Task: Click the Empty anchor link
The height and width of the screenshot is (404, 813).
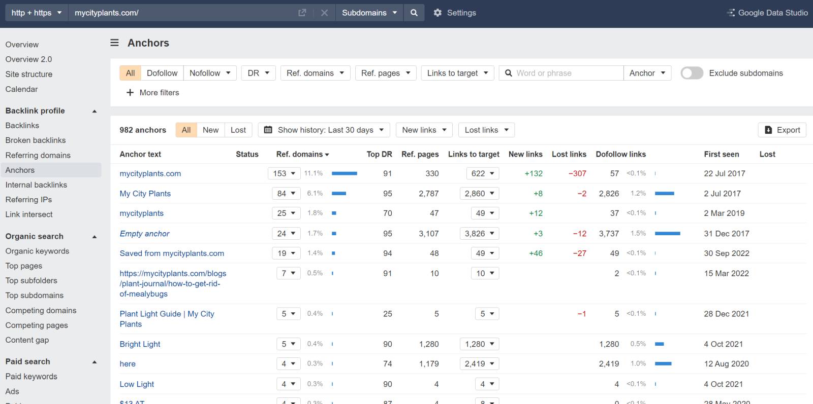Action: (x=144, y=234)
